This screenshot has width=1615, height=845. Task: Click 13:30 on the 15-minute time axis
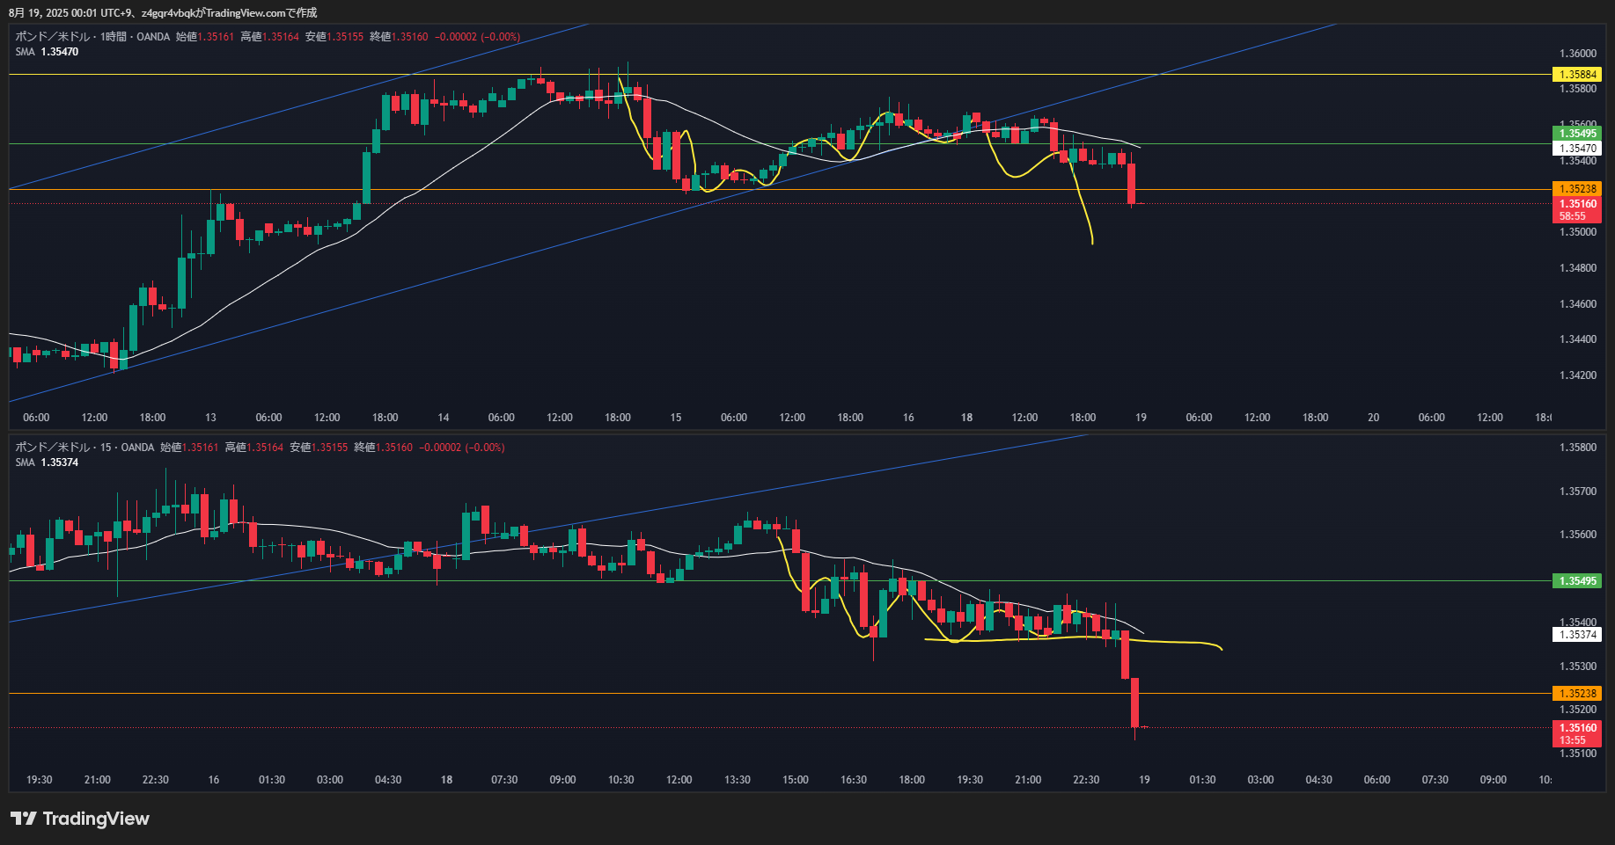(x=738, y=780)
